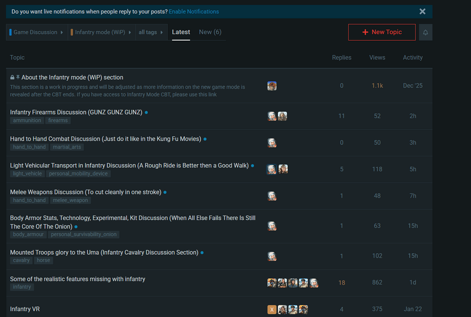Click avatar on Hand to Hand Combat row
The width and height of the screenshot is (471, 317).
[272, 142]
